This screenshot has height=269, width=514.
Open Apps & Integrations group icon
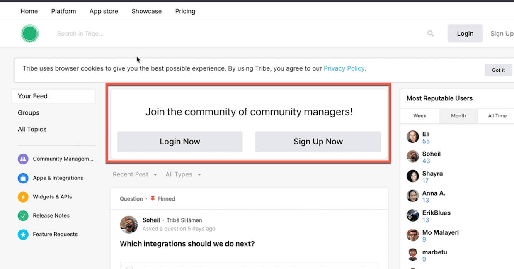coord(23,178)
